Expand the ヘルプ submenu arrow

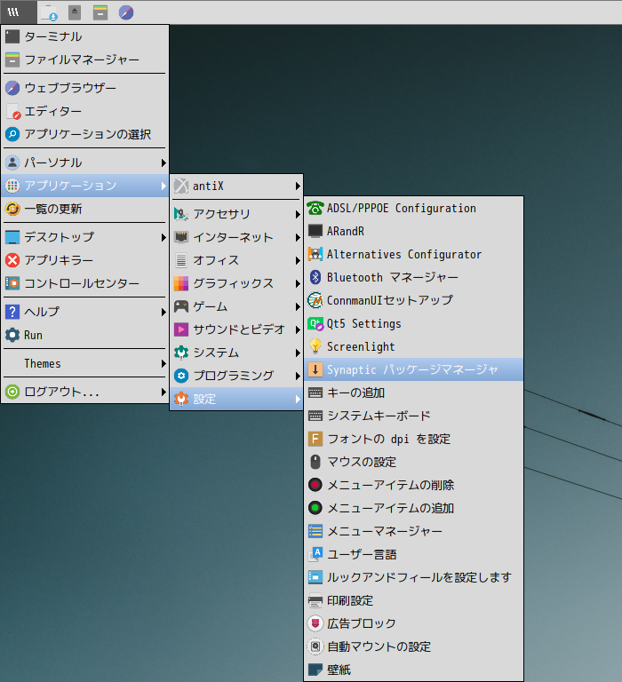coord(163,313)
